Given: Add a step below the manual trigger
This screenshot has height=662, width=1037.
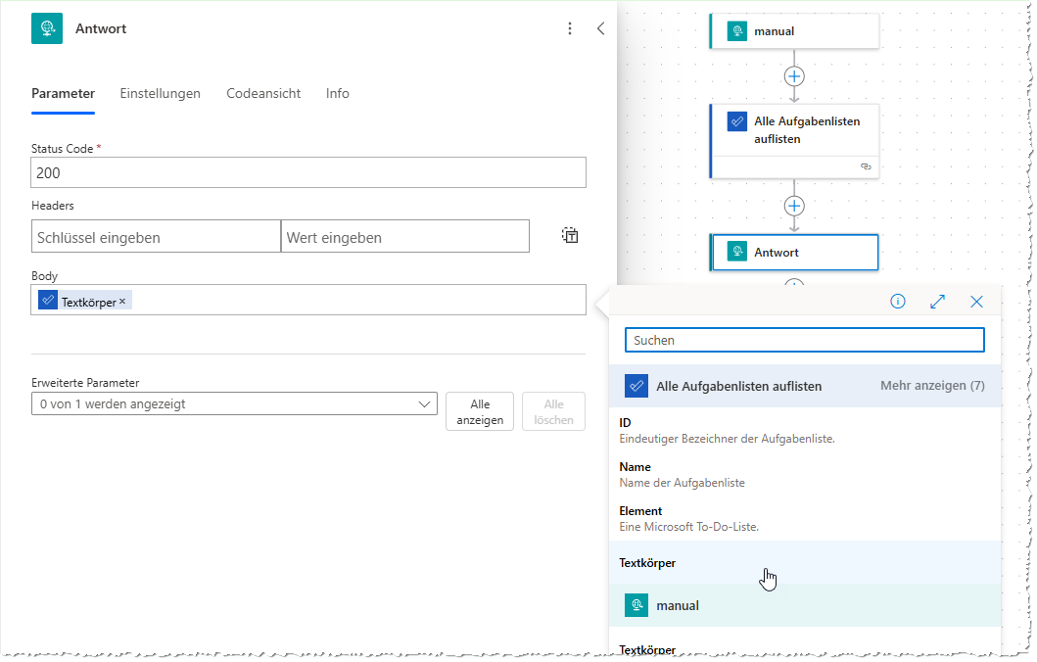Looking at the screenshot, I should pyautogui.click(x=794, y=76).
